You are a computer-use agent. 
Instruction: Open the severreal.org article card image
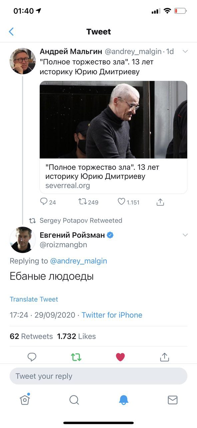tap(113, 120)
